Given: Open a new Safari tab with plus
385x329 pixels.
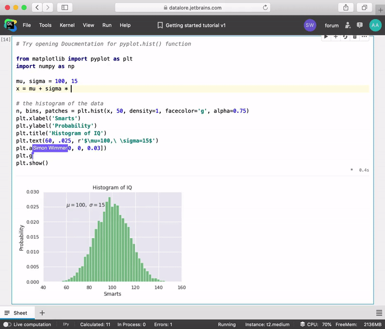Looking at the screenshot, I should pos(380,10).
